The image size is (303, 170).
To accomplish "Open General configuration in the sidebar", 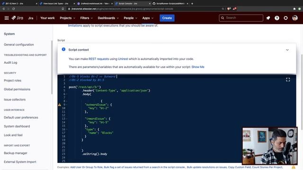I will (19, 44).
